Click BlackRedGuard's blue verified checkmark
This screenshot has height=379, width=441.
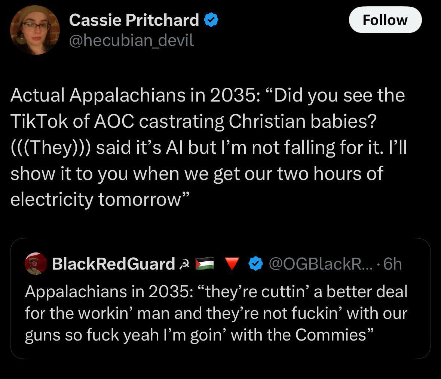(255, 264)
